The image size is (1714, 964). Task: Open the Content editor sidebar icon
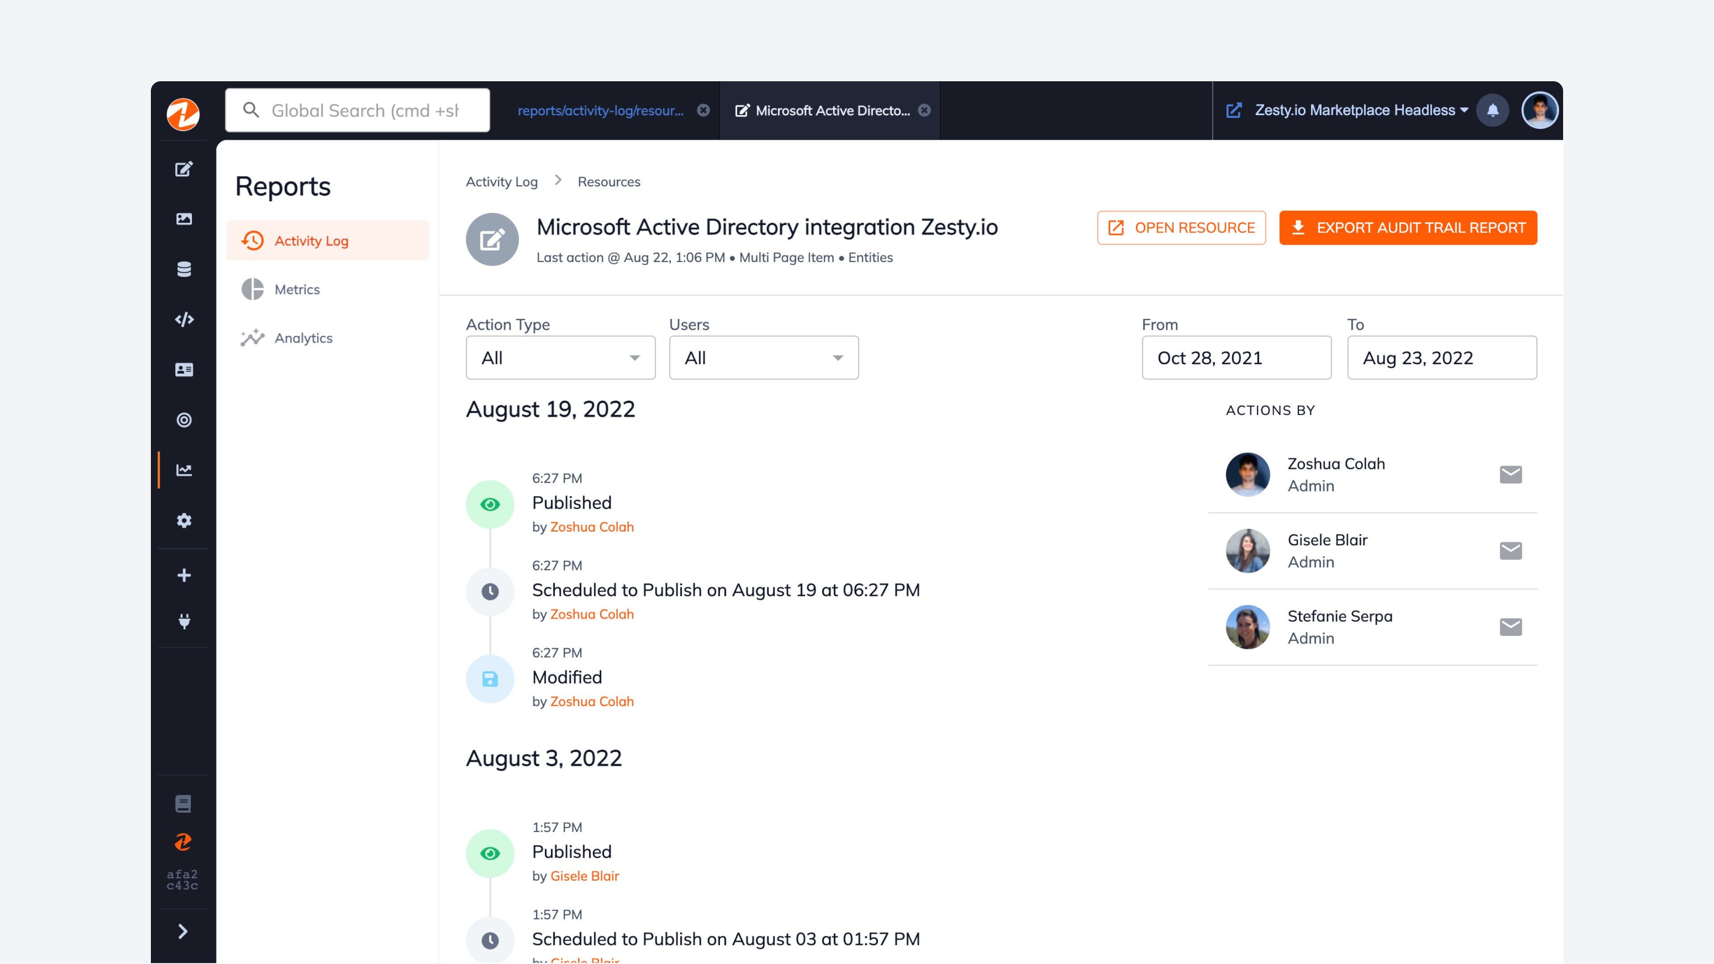tap(183, 169)
